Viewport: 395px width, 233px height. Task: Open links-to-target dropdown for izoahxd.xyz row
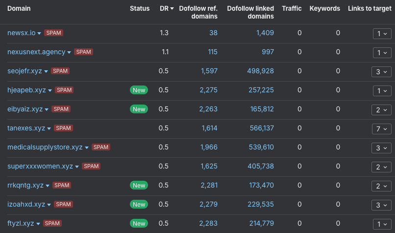pos(381,205)
